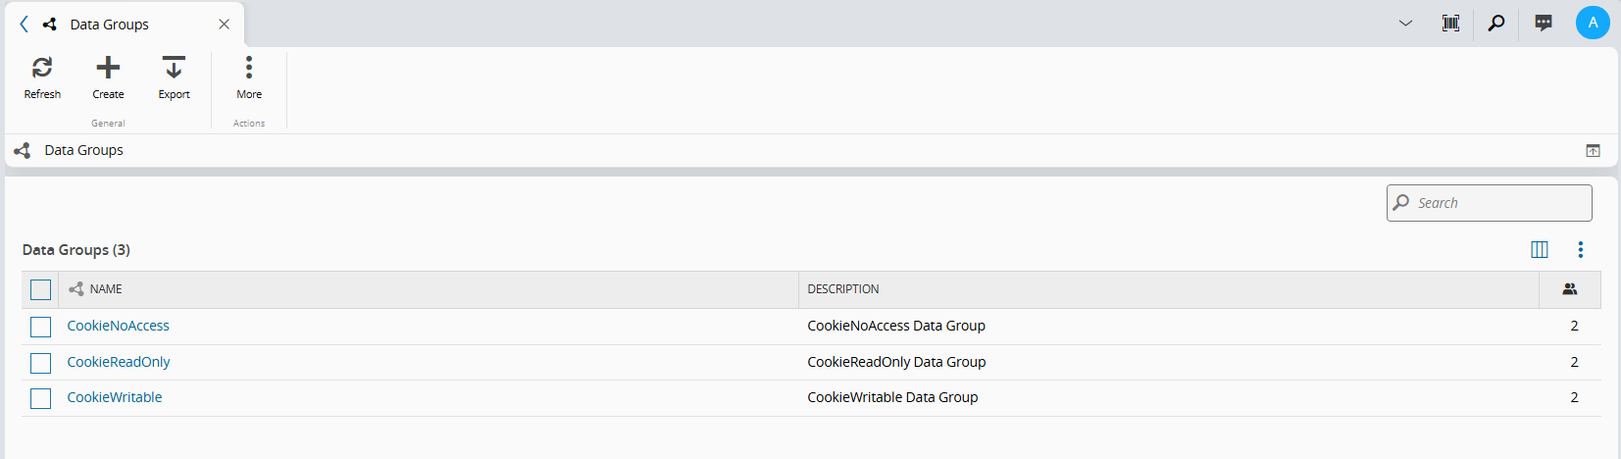This screenshot has width=1621, height=459.
Task: Select all rows with the header checkbox
Action: click(x=40, y=289)
